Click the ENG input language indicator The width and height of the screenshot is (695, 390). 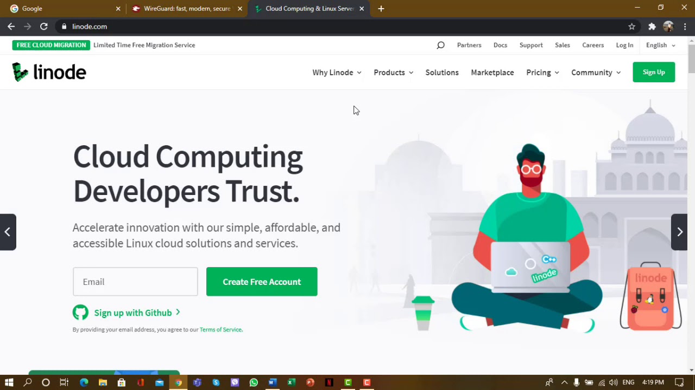[x=628, y=382]
